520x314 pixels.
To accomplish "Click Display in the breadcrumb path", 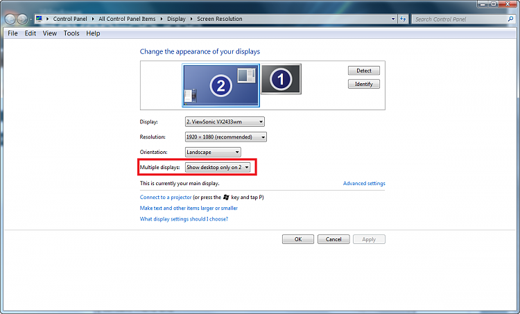I will click(x=176, y=19).
